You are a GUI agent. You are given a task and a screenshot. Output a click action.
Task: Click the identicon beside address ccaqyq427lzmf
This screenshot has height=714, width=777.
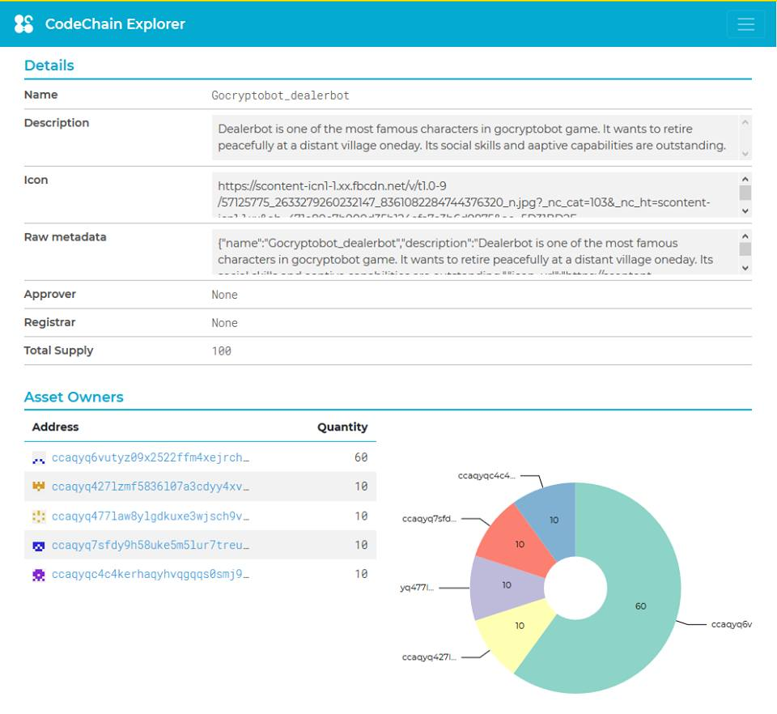click(39, 487)
